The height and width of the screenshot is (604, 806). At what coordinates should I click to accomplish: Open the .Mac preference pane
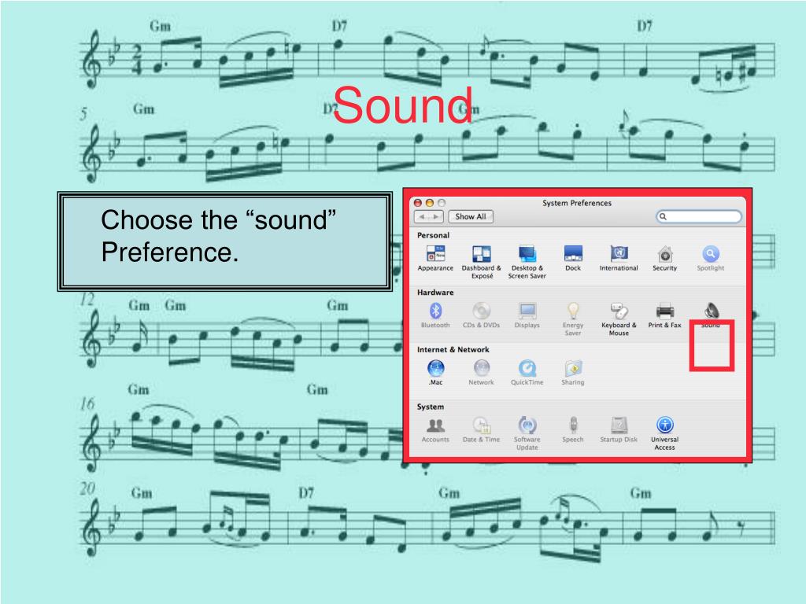click(x=435, y=368)
